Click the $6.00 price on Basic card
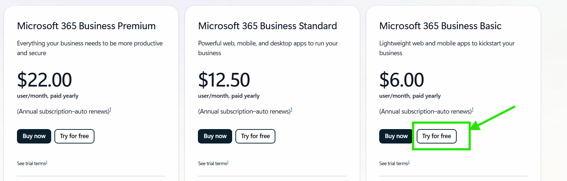This screenshot has width=567, height=181. 402,80
